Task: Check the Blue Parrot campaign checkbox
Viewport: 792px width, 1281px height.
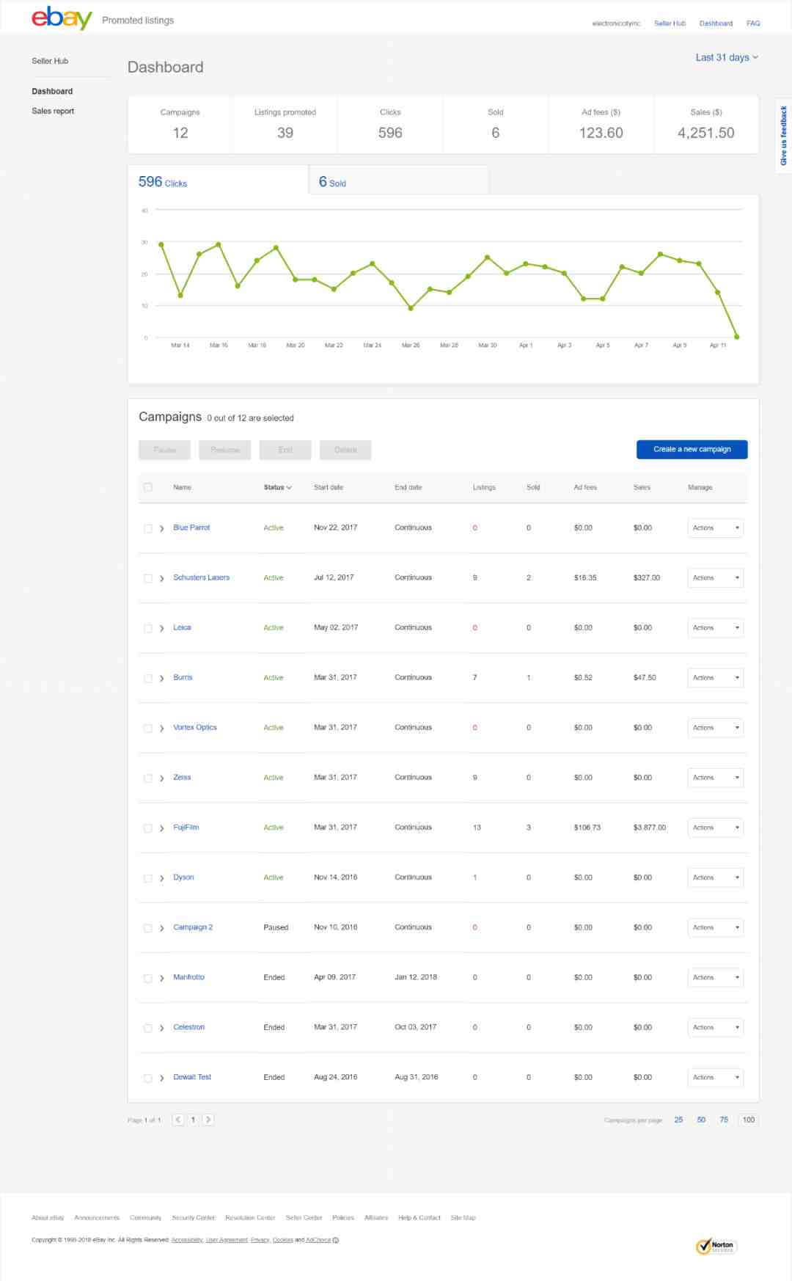Action: tap(148, 528)
